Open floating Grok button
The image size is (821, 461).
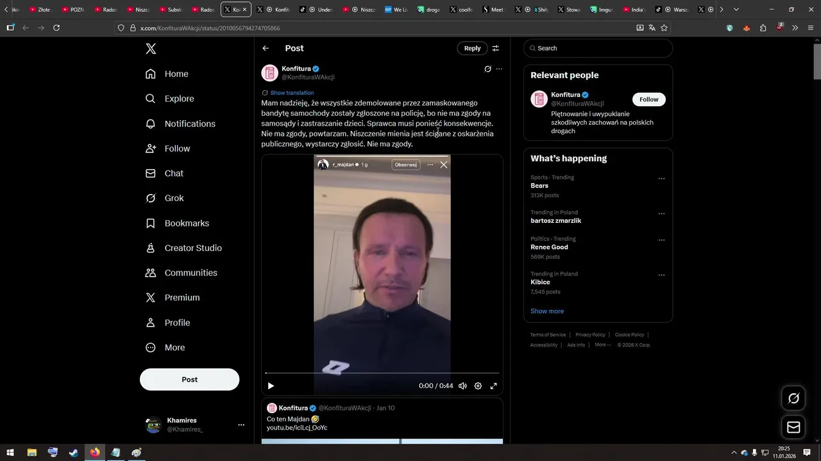point(793,398)
